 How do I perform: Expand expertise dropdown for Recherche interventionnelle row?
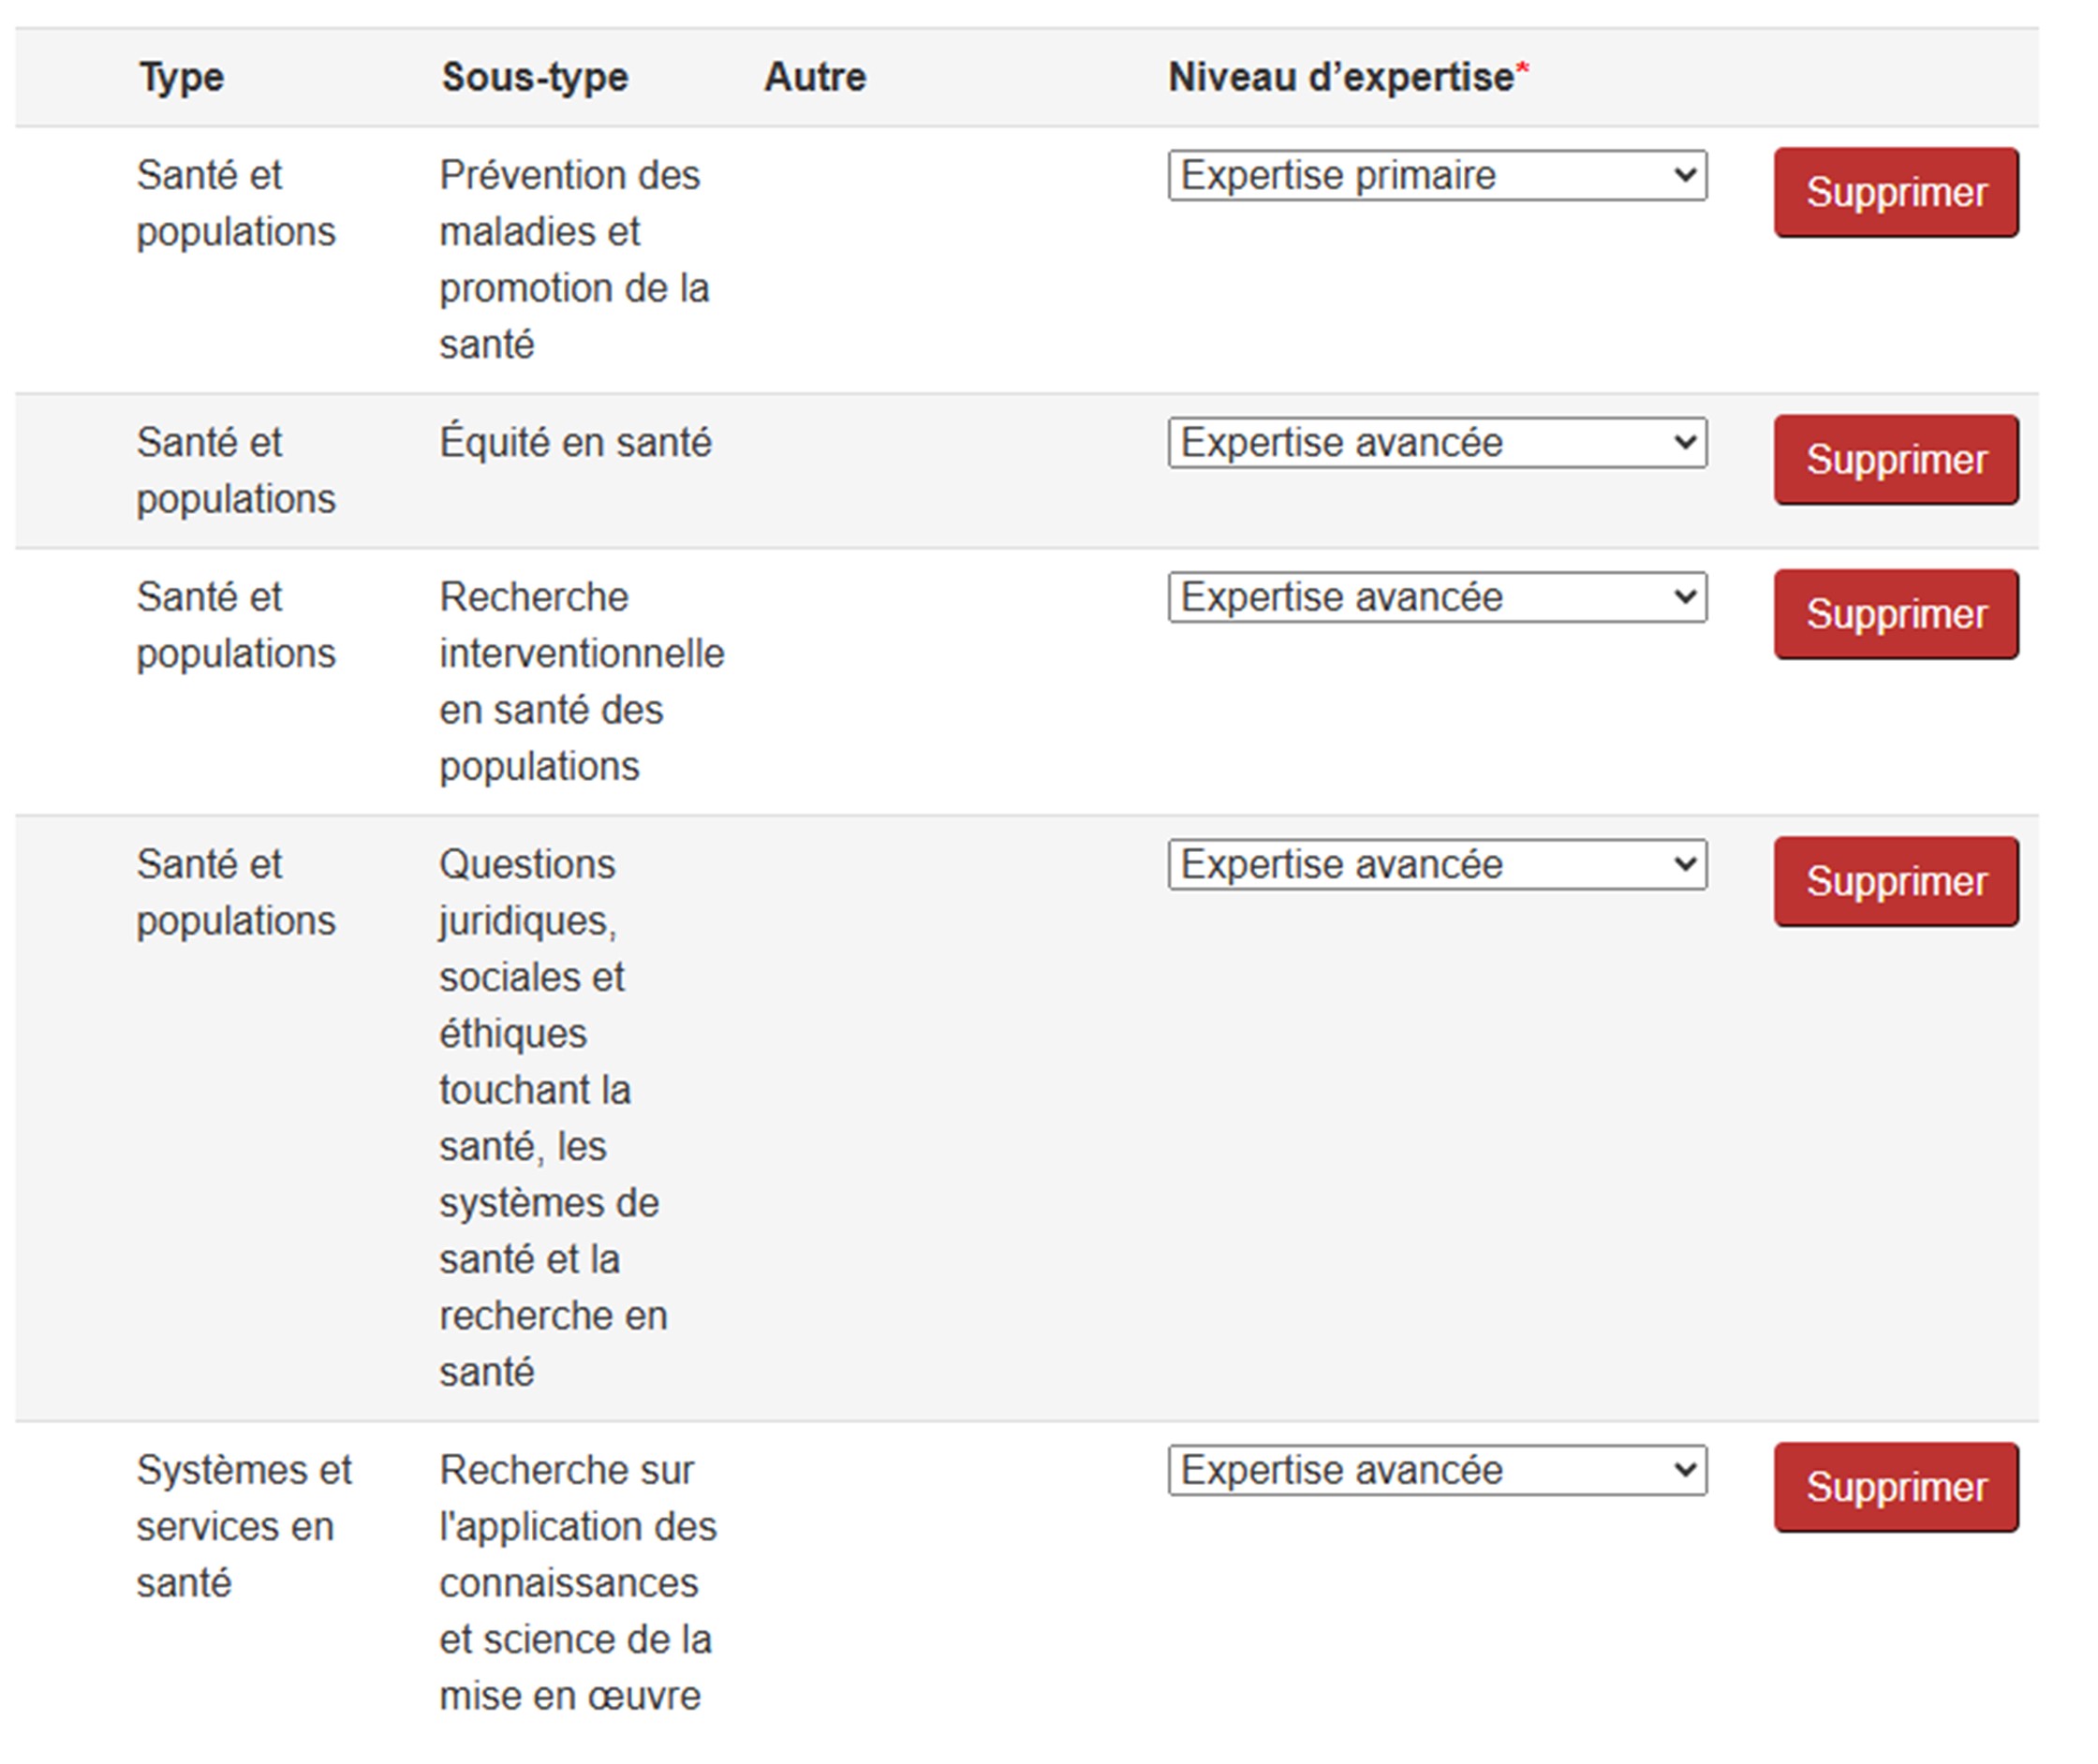[x=1436, y=598]
